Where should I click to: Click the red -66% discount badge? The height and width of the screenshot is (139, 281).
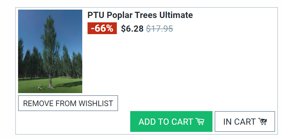pos(102,28)
